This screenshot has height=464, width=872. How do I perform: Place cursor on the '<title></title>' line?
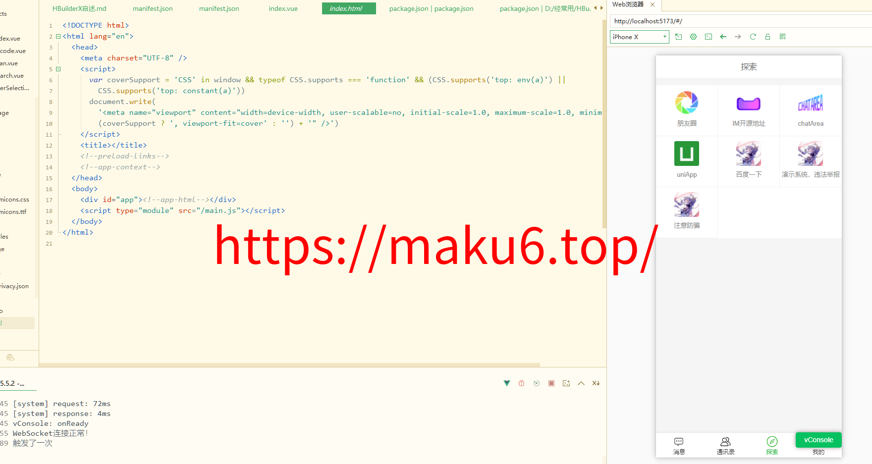pyautogui.click(x=113, y=145)
